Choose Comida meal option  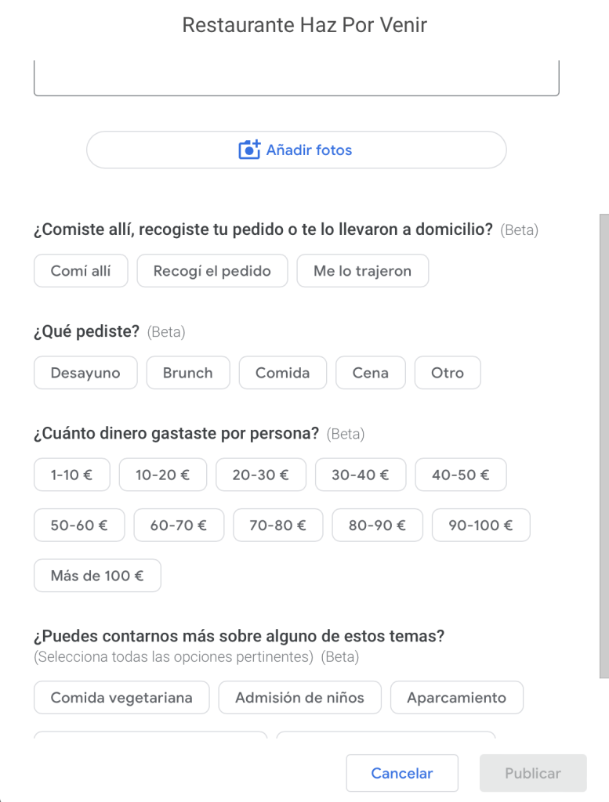[x=282, y=372]
